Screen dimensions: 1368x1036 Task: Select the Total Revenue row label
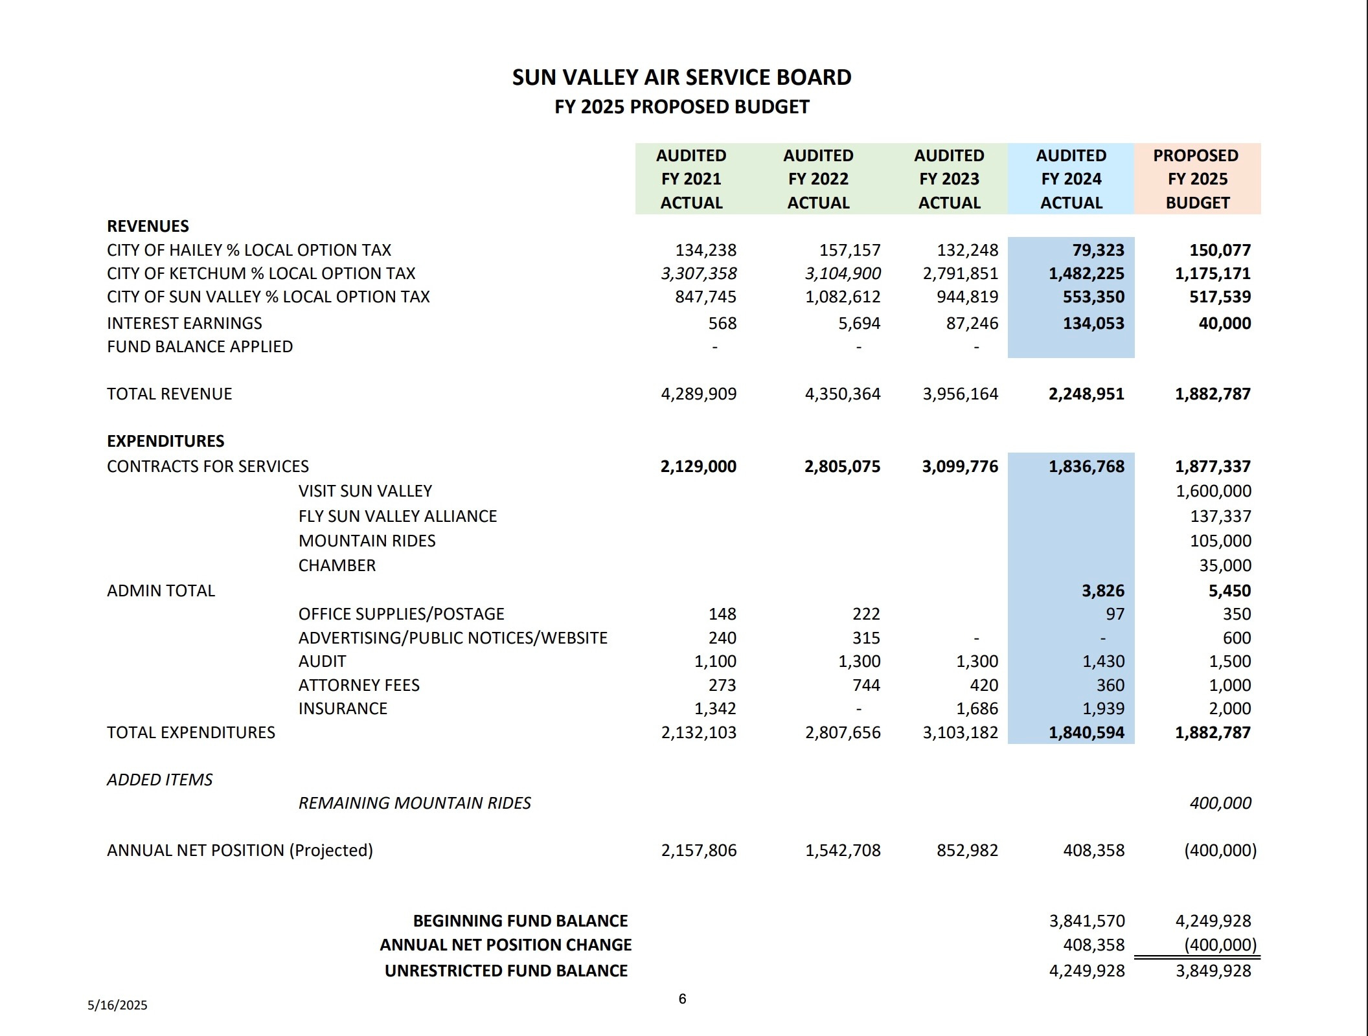(x=169, y=394)
